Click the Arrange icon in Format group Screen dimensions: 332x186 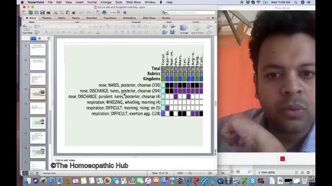[x=184, y=29]
